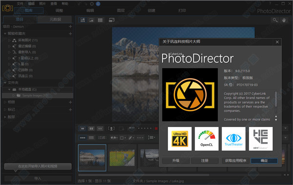This screenshot has width=293, height=185.
Task: Open preferences via the gear icon
Action: (92, 4)
